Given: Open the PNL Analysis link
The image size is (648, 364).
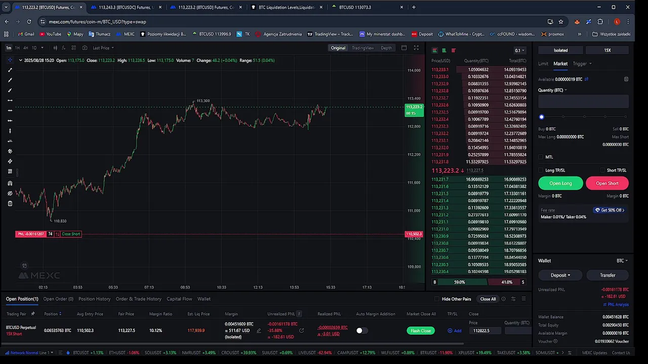Looking at the screenshot, I should pyautogui.click(x=616, y=304).
